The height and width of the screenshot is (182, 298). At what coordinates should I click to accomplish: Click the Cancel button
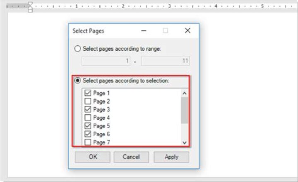pyautogui.click(x=131, y=157)
